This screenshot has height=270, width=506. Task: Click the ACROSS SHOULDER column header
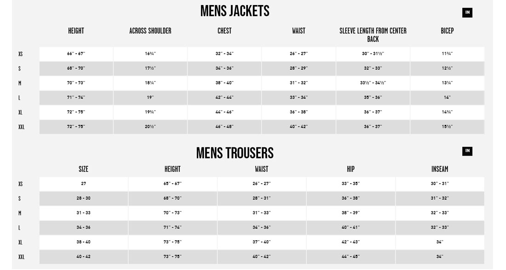[151, 31]
